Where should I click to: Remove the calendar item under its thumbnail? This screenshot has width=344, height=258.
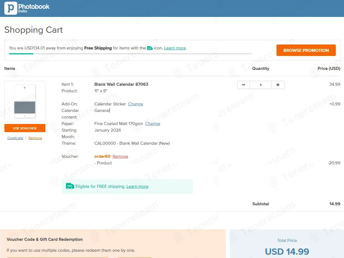tap(35, 138)
